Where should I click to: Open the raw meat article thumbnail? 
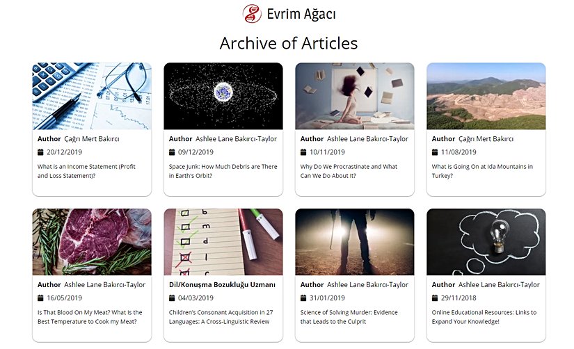(x=92, y=242)
